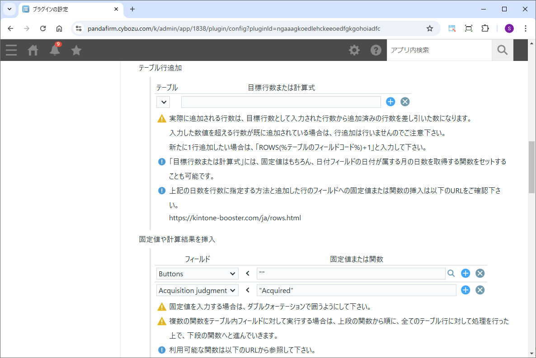Screen dimensions: 536x358
Task: Open the Acquisition judgment field dropdown
Action: (x=197, y=290)
